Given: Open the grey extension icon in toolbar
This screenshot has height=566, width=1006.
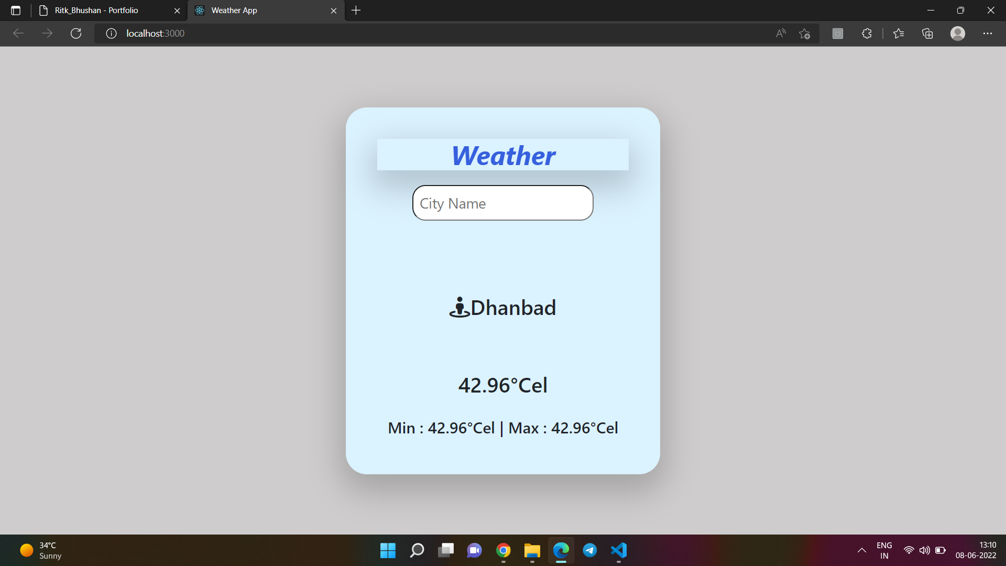Looking at the screenshot, I should [x=838, y=34].
